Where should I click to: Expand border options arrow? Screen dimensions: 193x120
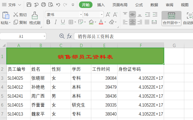pos(75,22)
